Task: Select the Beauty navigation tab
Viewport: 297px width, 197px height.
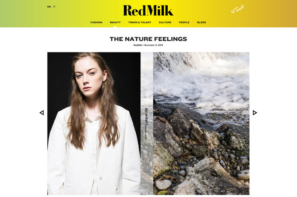Action: tap(115, 22)
